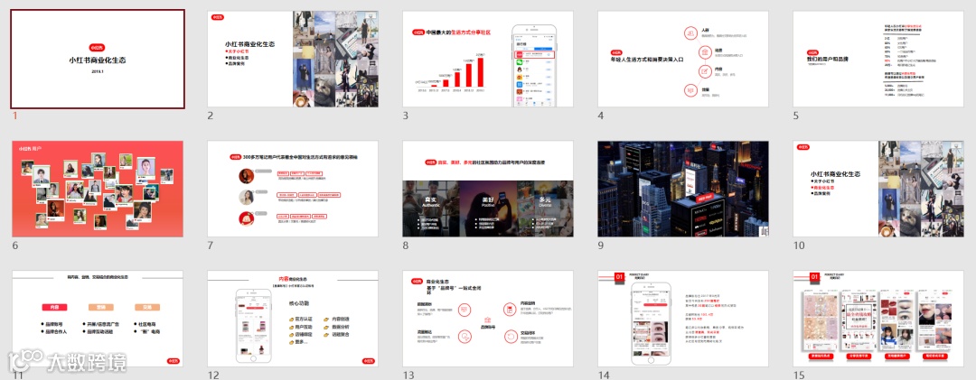Screen dimensions: 976x380
Task: Select slide 8 Authentic Positive Diverse thumbnail
Action: (x=488, y=189)
